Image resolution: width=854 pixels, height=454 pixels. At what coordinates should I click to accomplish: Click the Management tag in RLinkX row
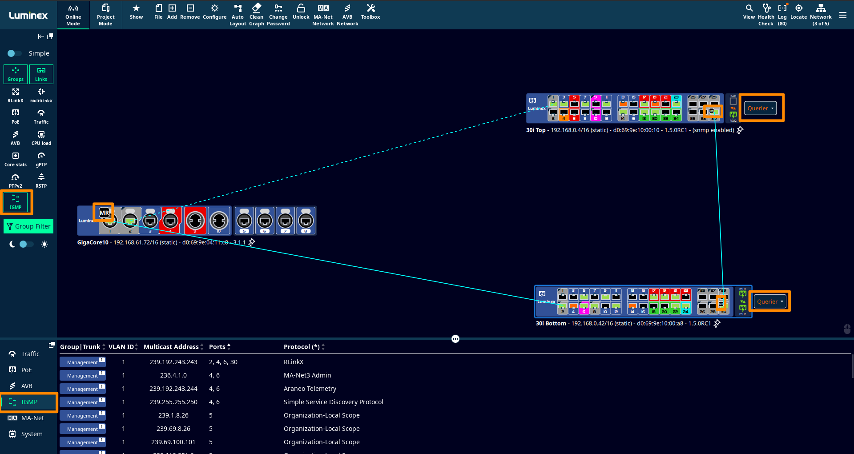[x=82, y=362]
